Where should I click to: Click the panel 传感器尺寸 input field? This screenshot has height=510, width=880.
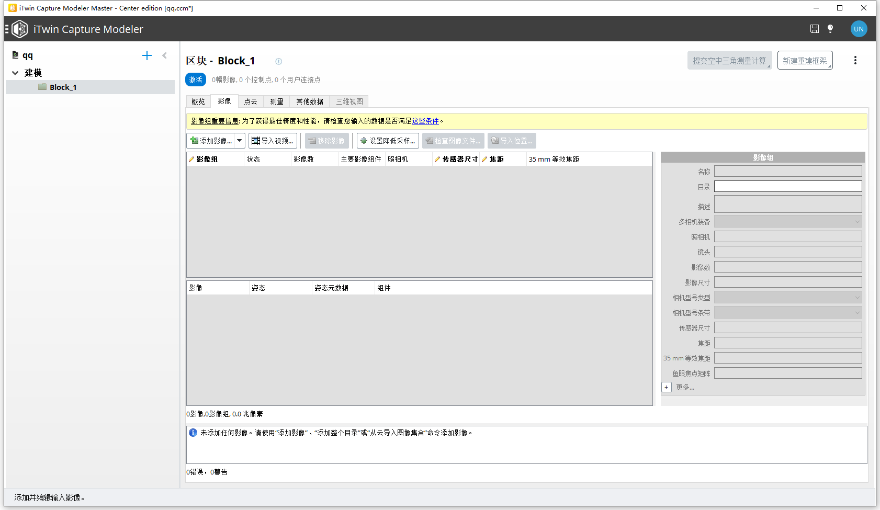pos(788,327)
